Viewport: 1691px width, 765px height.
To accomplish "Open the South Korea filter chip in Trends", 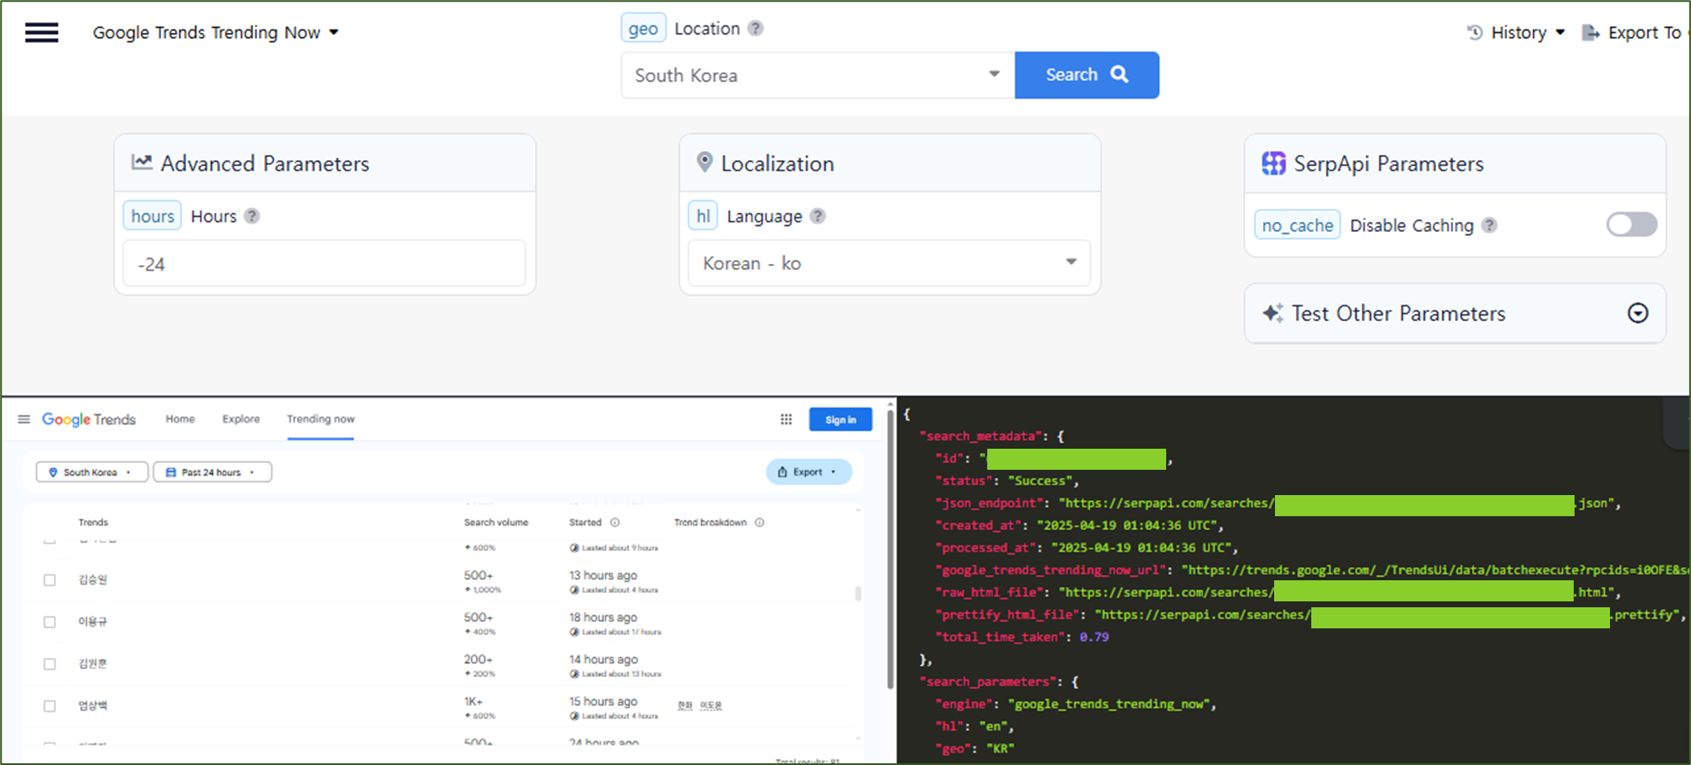I will [92, 472].
